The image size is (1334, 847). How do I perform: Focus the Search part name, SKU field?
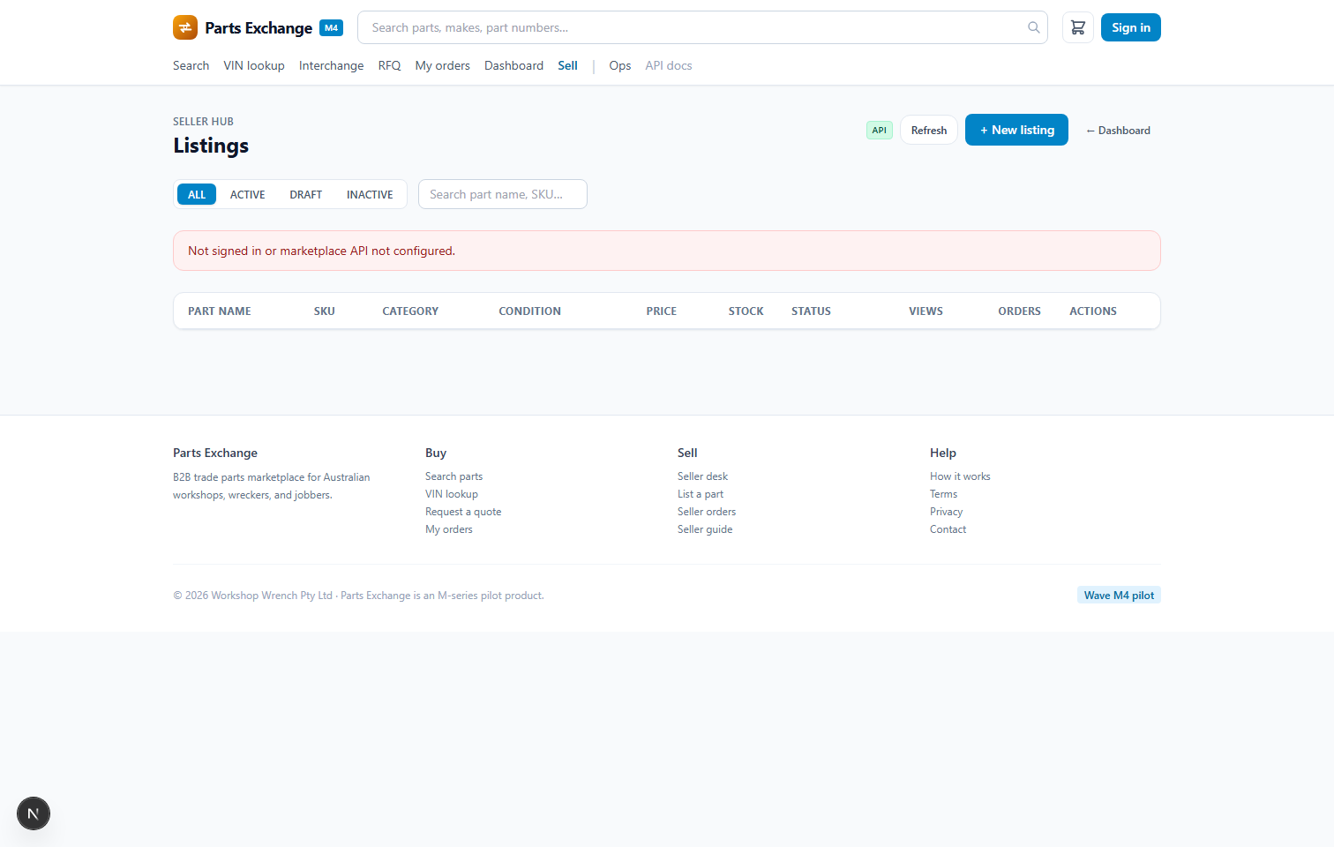click(x=503, y=194)
